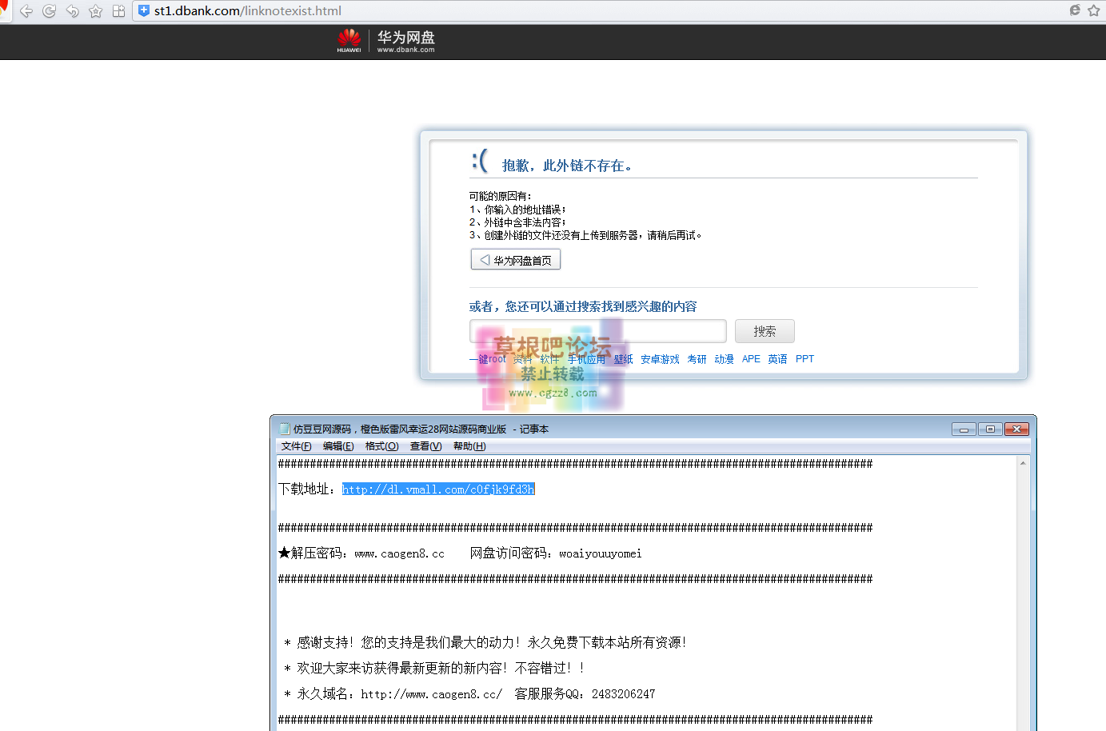Click the browser back navigation arrow
This screenshot has height=731, width=1106.
(x=26, y=11)
